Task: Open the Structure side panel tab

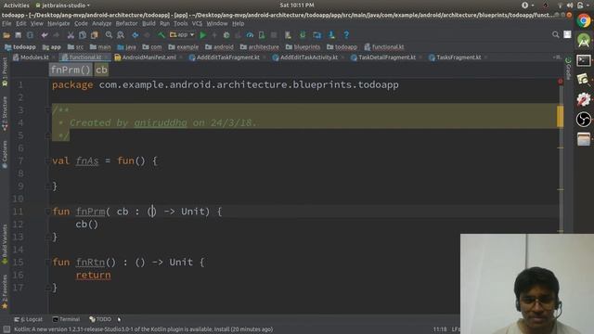Action: [5, 113]
